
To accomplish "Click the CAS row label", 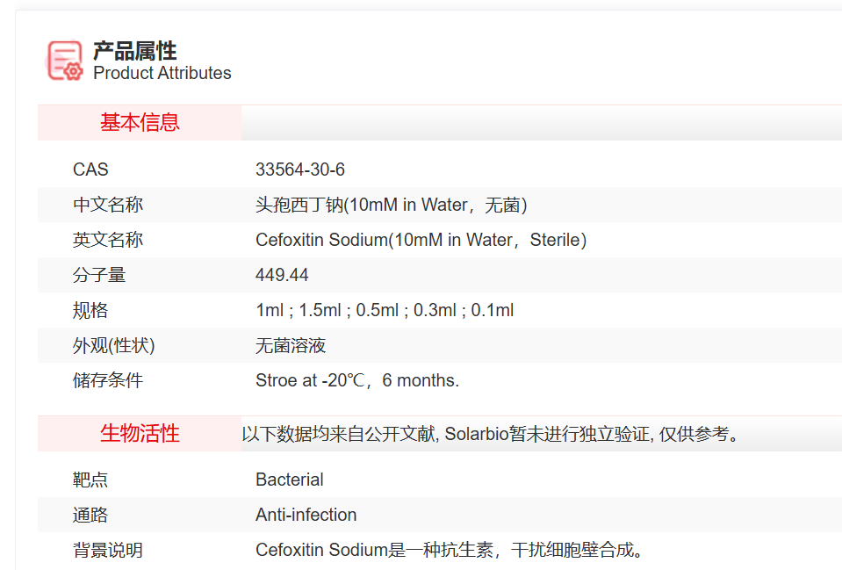I will (90, 170).
